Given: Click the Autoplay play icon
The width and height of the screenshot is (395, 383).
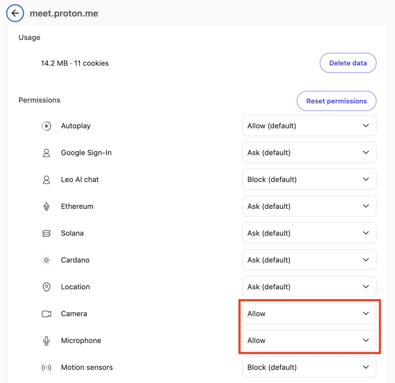Looking at the screenshot, I should point(46,126).
